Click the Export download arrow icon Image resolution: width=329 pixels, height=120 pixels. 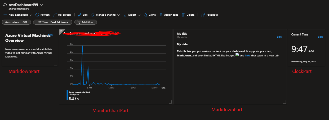(125, 15)
